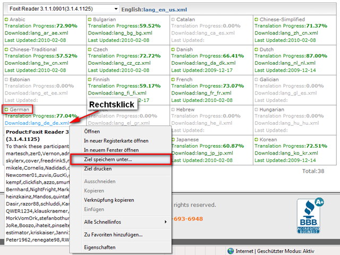Click 'Zu Favoriten hinzufügen...' in context menu
This screenshot has height=255, width=340.
click(113, 234)
